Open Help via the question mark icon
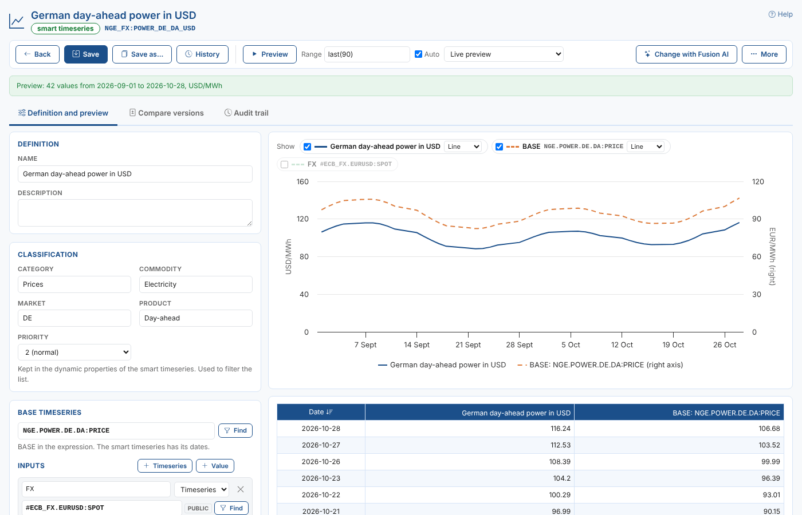Screen dimensions: 802x515 click(x=772, y=14)
